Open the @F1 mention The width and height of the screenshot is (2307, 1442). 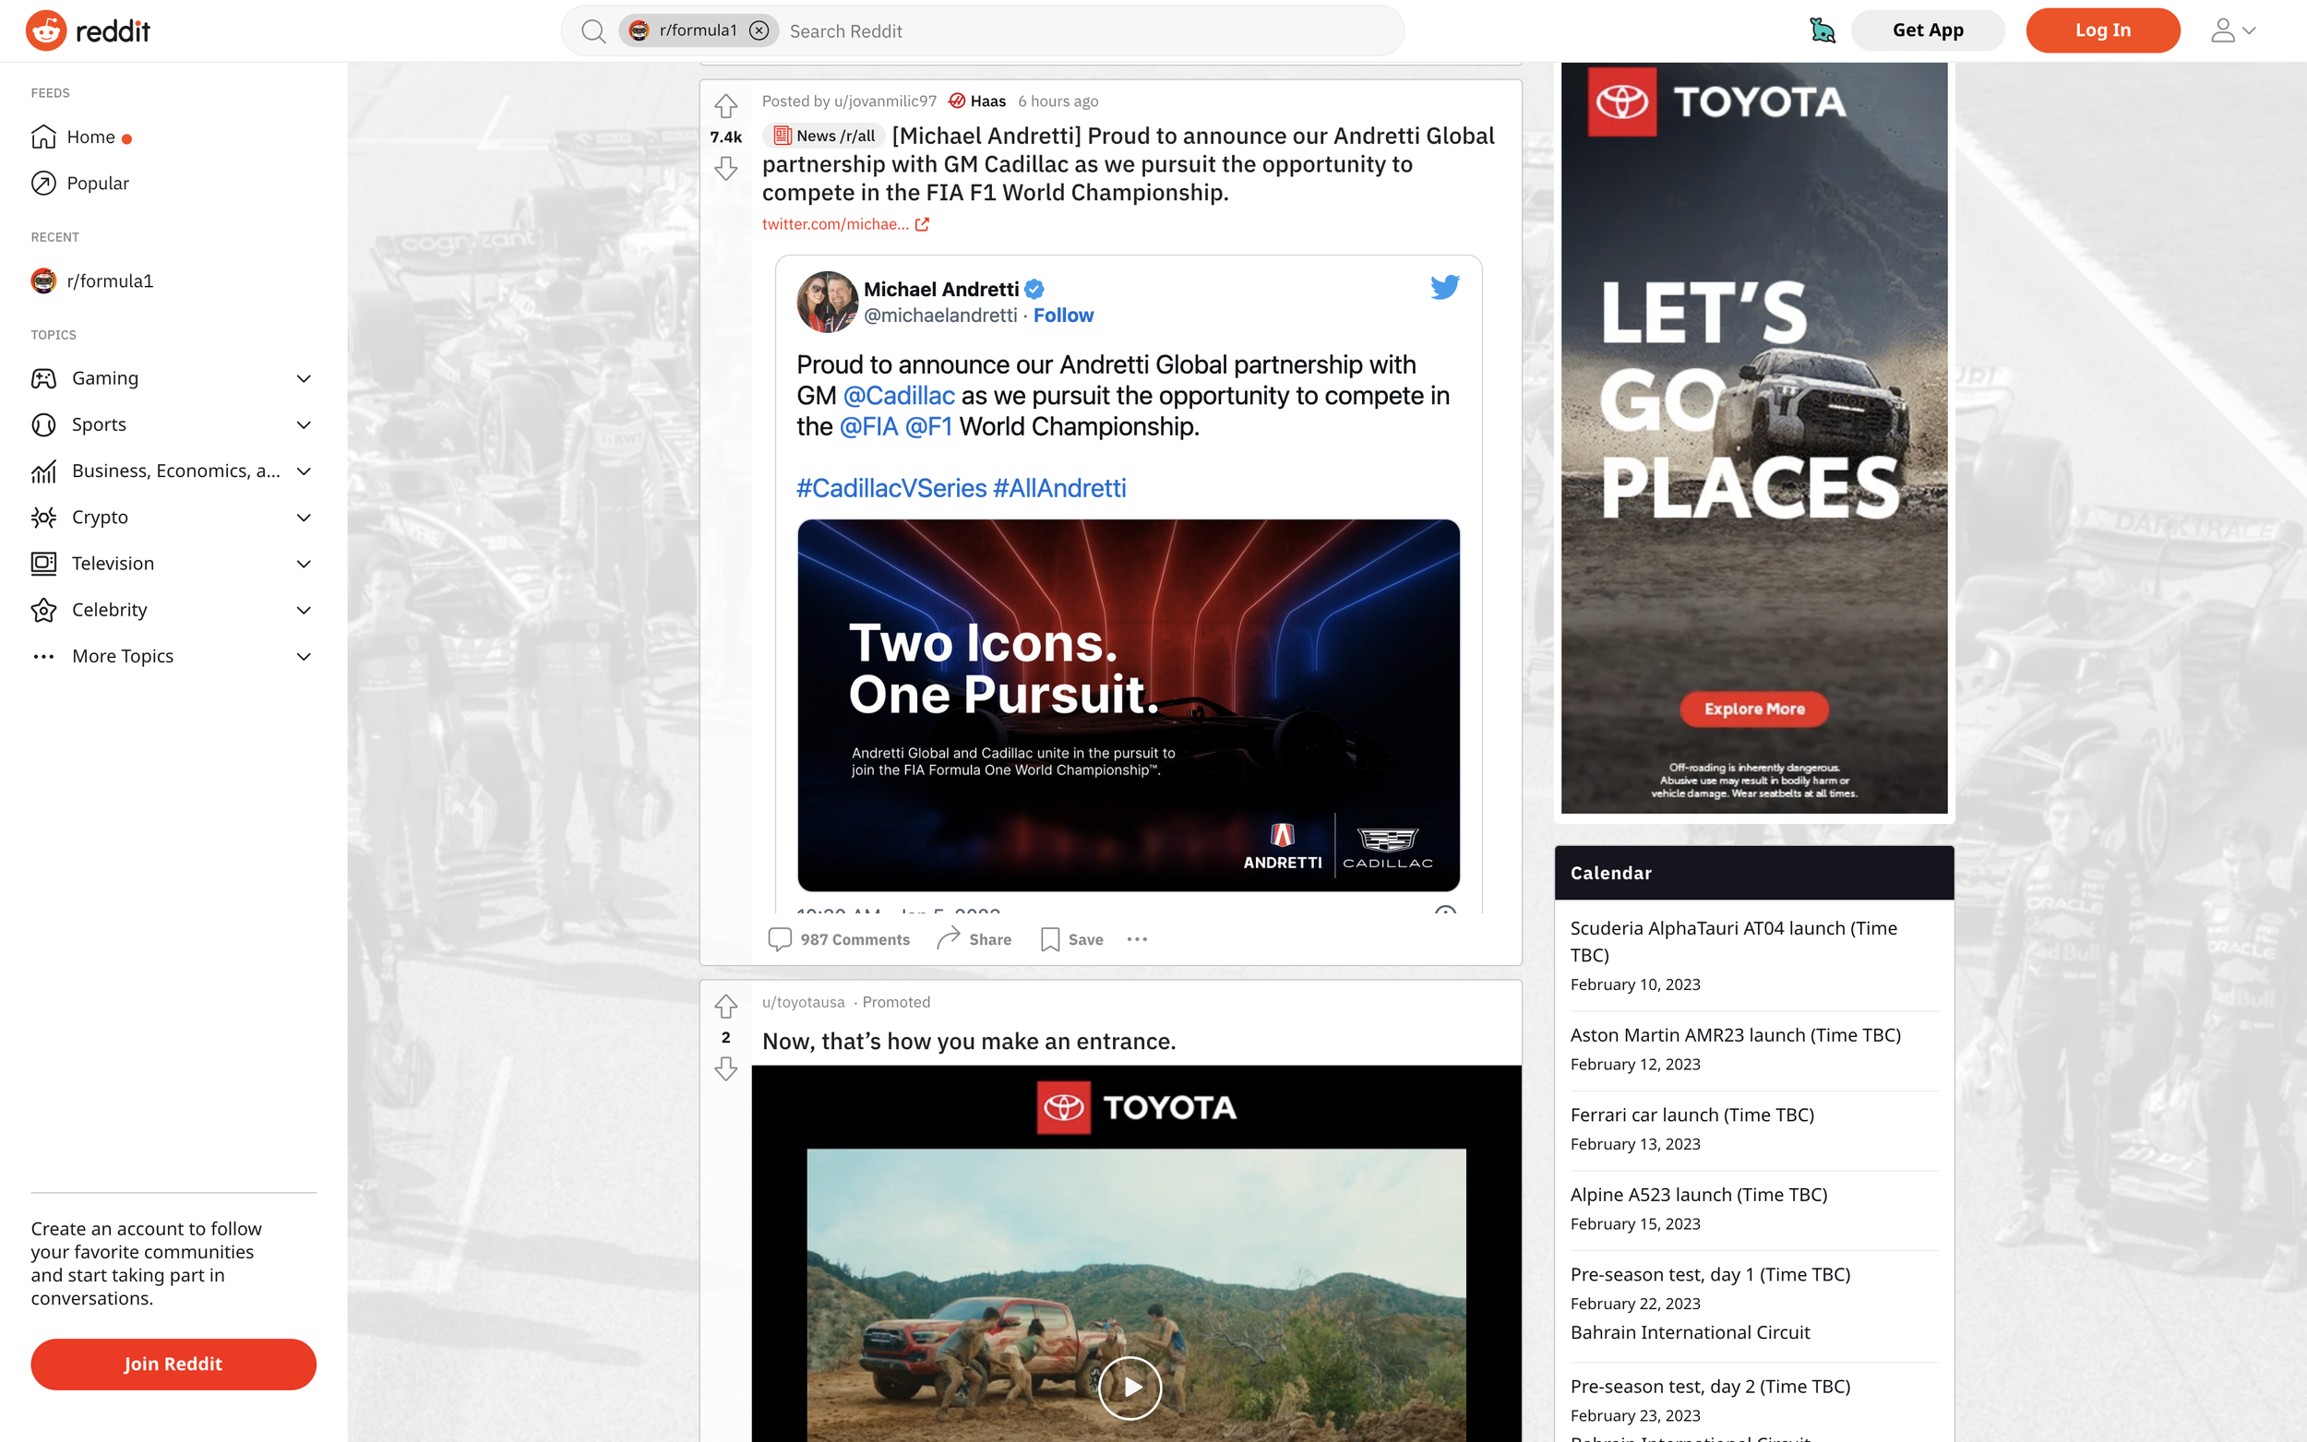(x=929, y=426)
